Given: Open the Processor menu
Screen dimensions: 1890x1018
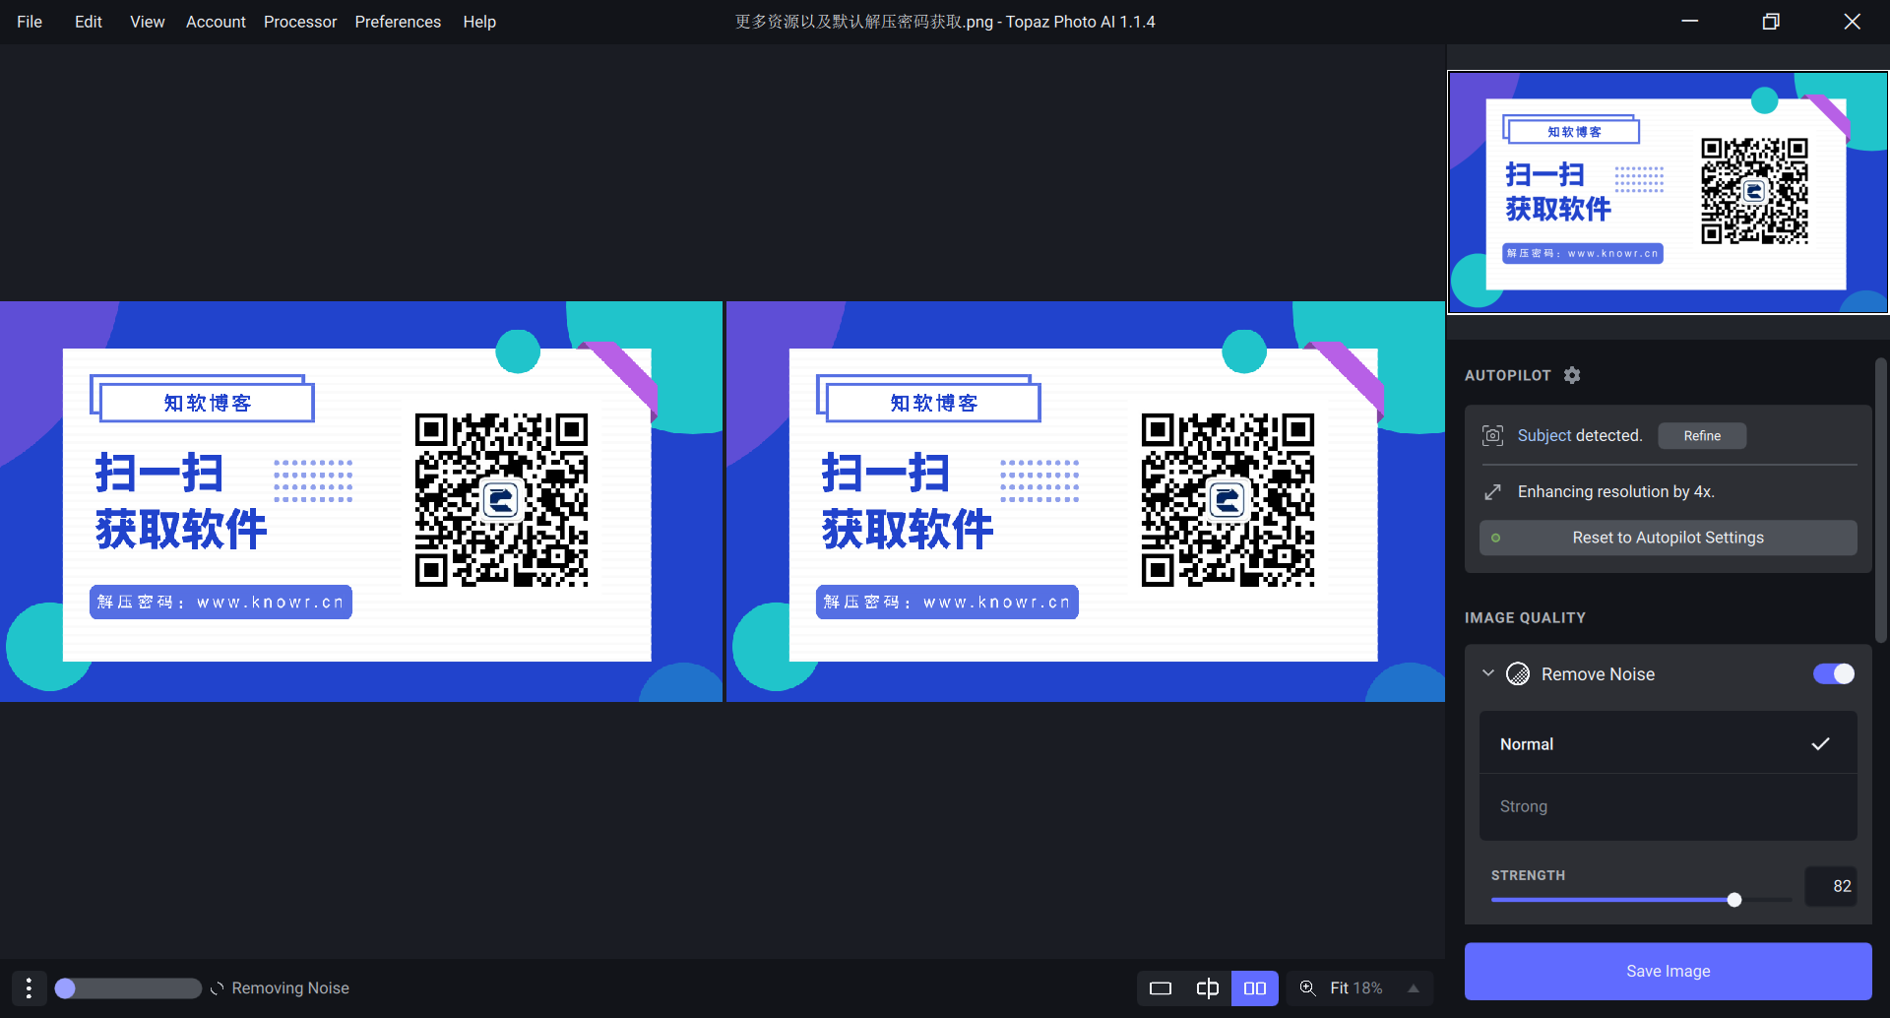Looking at the screenshot, I should [x=300, y=22].
